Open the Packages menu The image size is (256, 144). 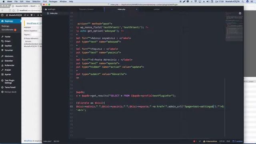click(53, 2)
